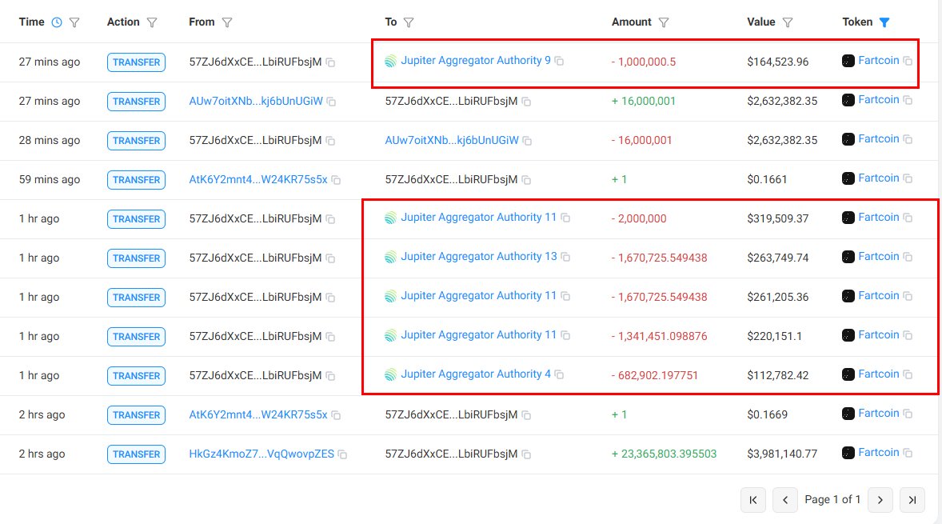Open the Value column filter
This screenshot has width=942, height=524.
point(788,22)
